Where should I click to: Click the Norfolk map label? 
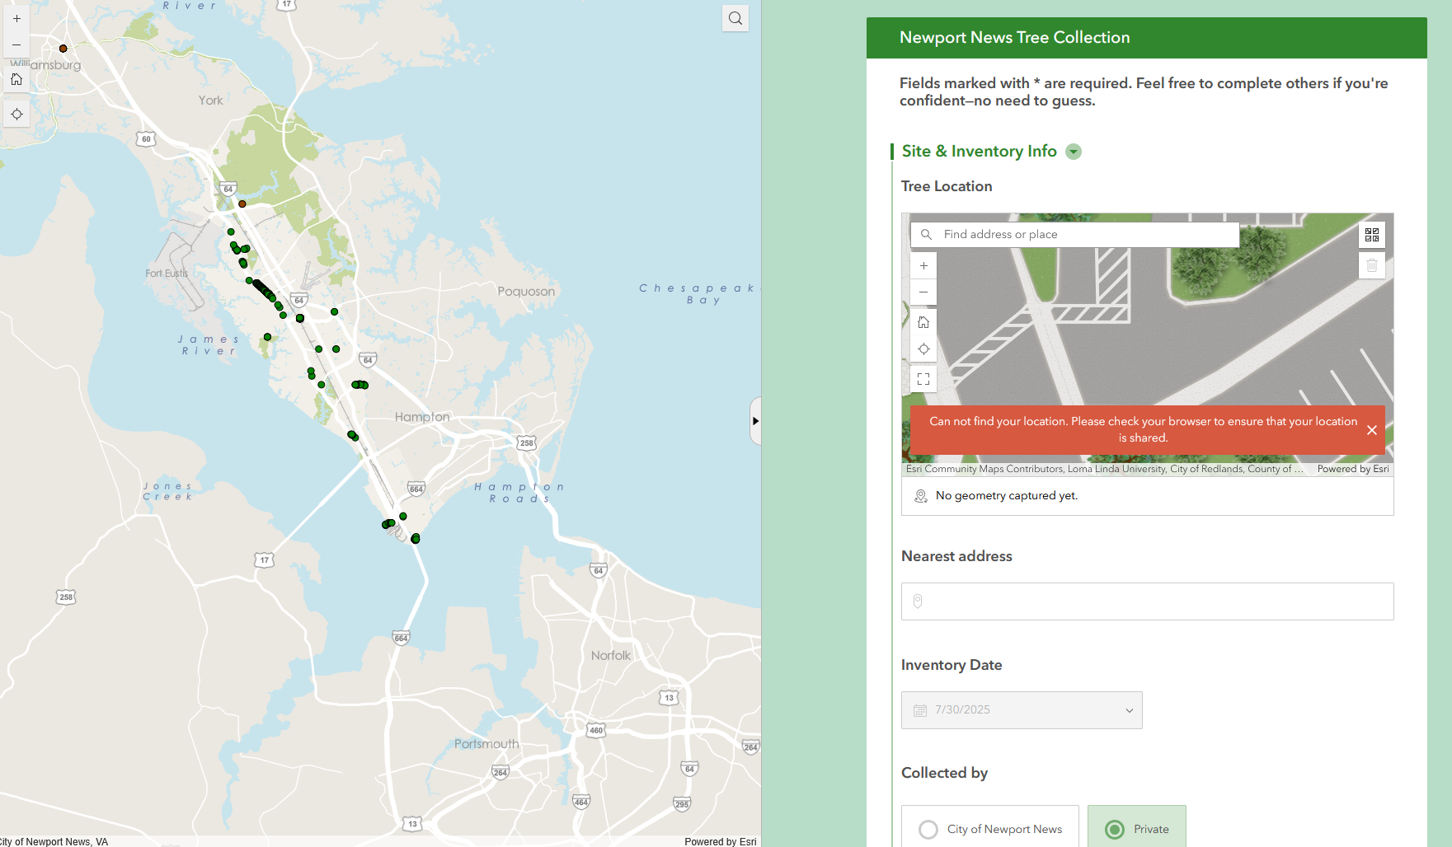point(611,656)
